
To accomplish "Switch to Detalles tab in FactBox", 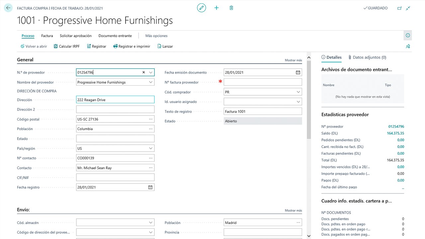I will (x=331, y=57).
